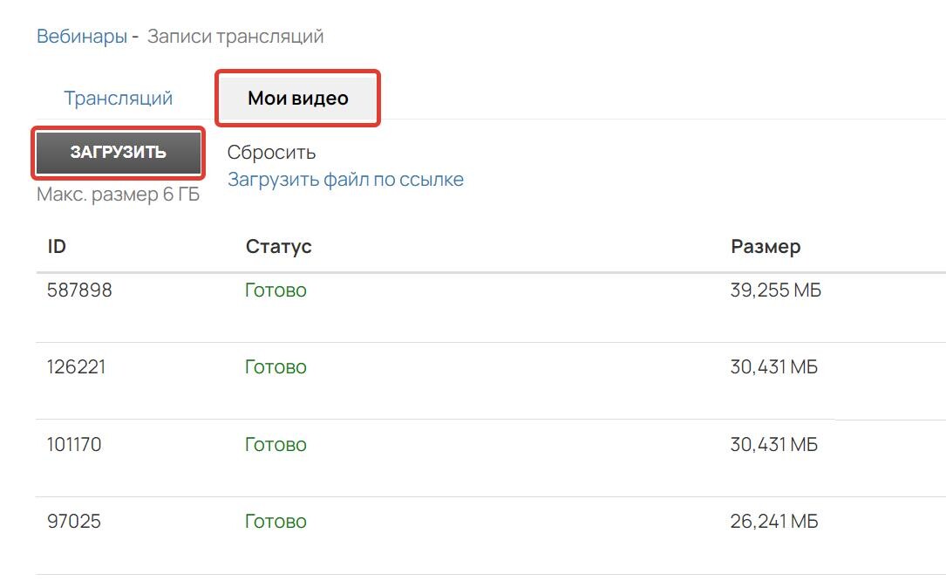Click the Статус column header

click(279, 246)
